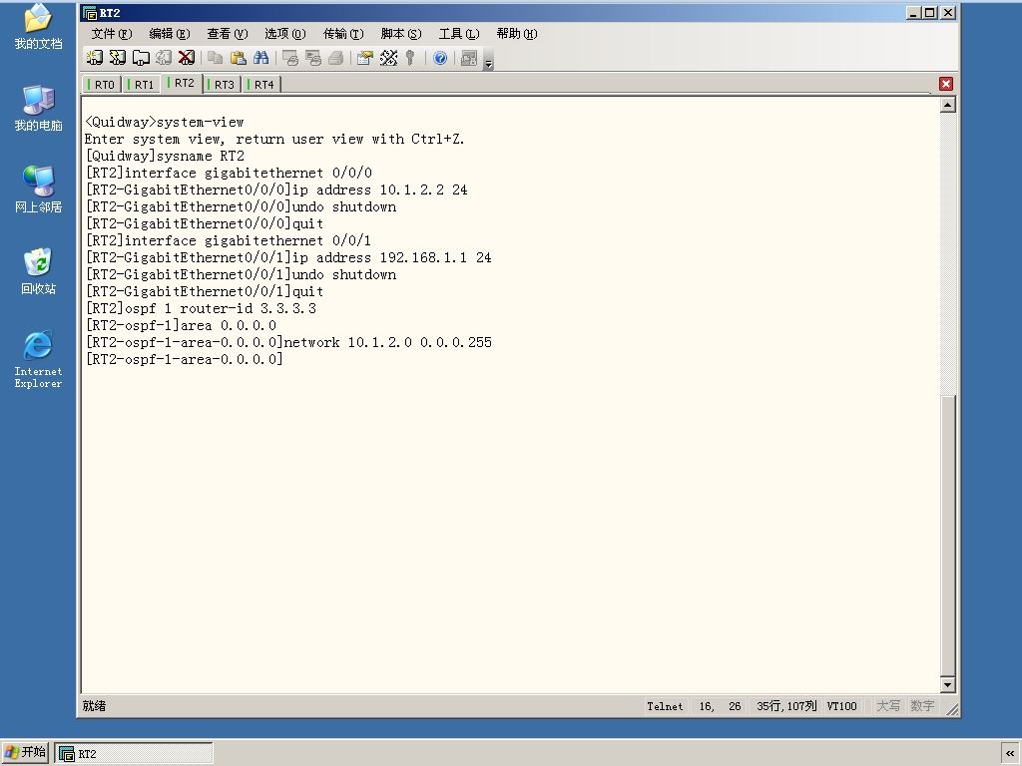Switch to the RT1 session tab
Image resolution: width=1022 pixels, height=766 pixels.
point(141,85)
